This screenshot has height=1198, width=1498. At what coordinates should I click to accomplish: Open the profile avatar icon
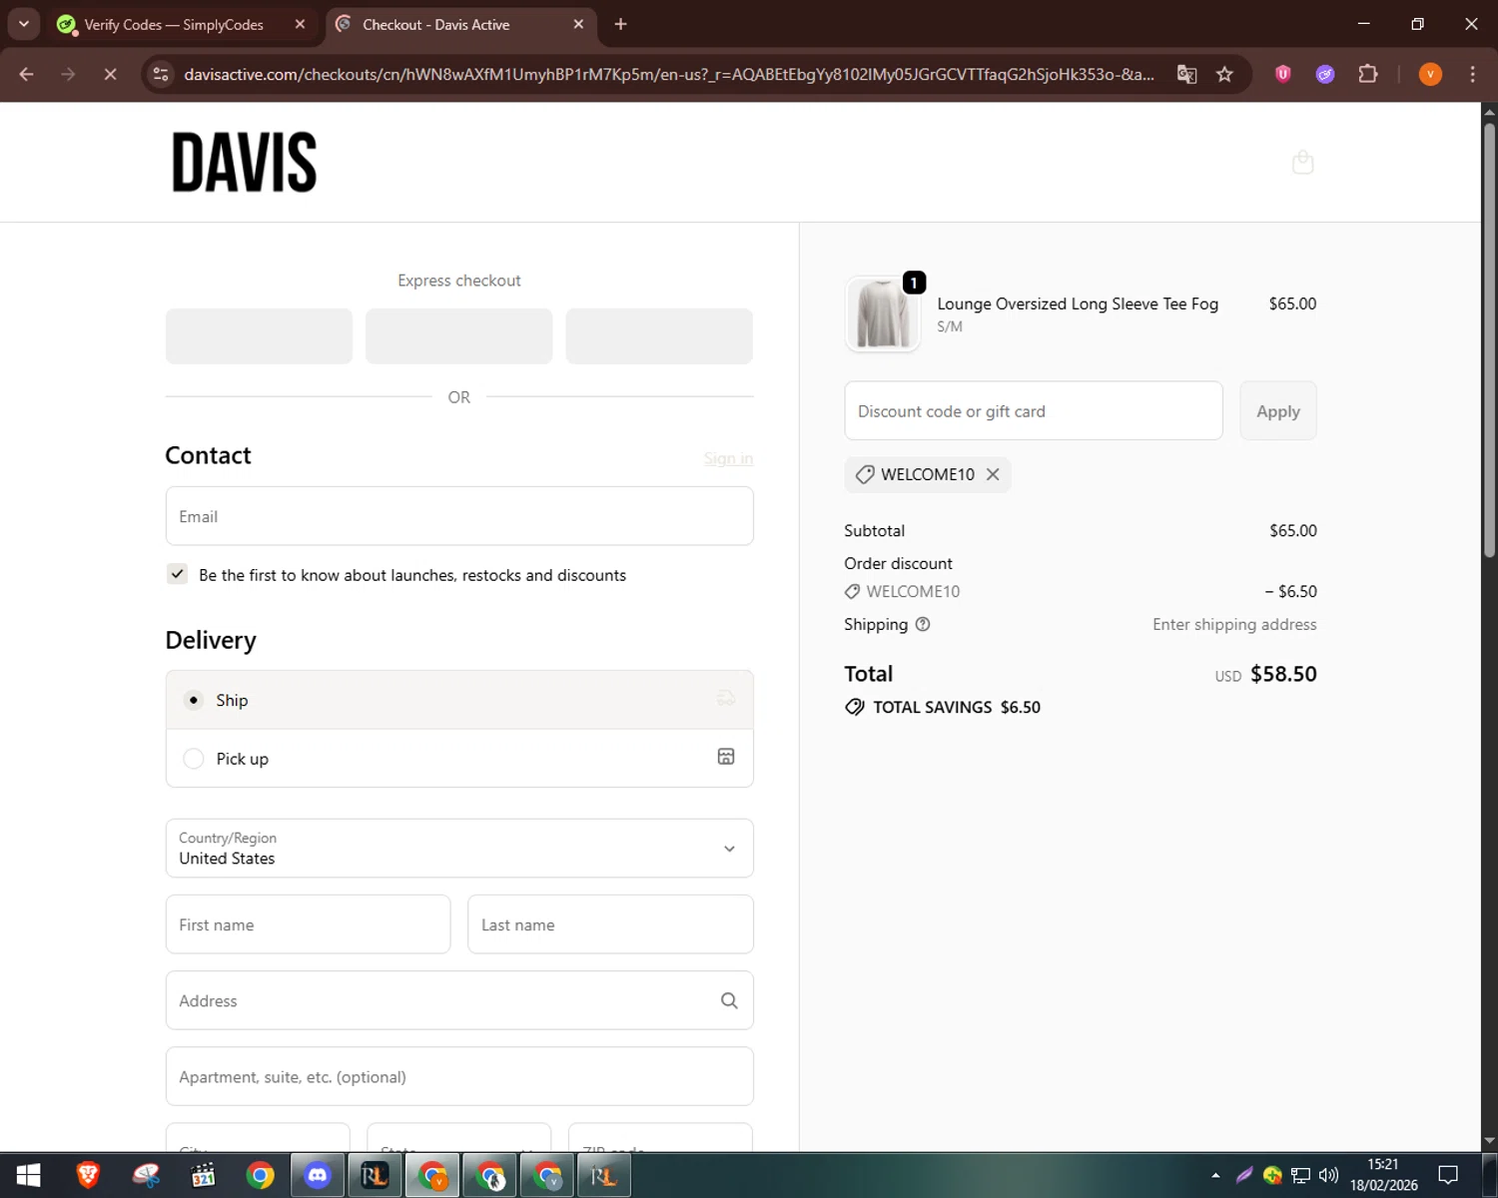[x=1430, y=74]
